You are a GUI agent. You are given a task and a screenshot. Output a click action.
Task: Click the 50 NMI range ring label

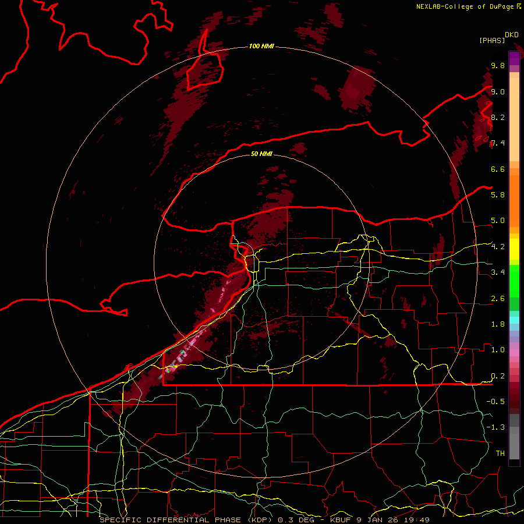pyautogui.click(x=261, y=154)
